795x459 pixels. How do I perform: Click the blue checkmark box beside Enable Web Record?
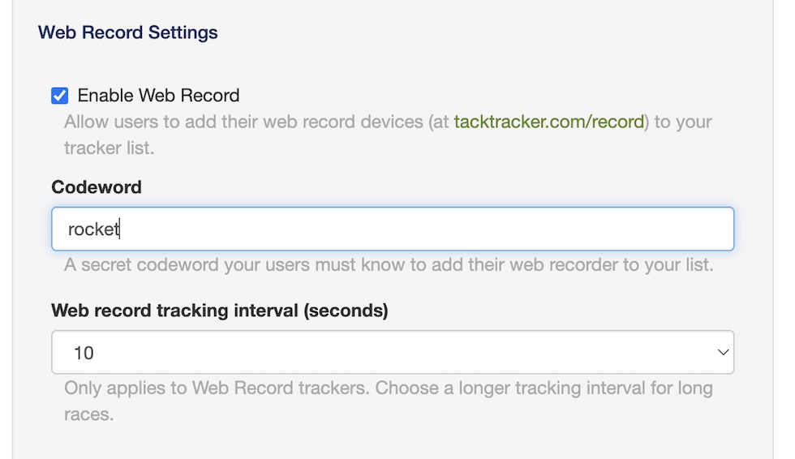coord(59,96)
